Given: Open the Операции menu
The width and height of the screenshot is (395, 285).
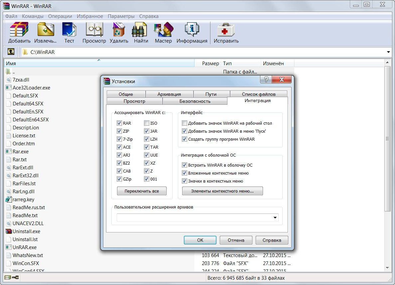Looking at the screenshot, I should pyautogui.click(x=60, y=16).
